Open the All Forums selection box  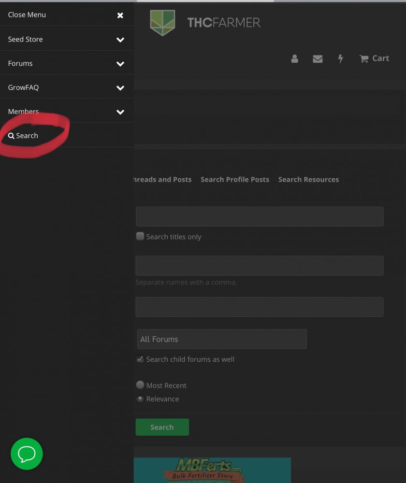[222, 339]
